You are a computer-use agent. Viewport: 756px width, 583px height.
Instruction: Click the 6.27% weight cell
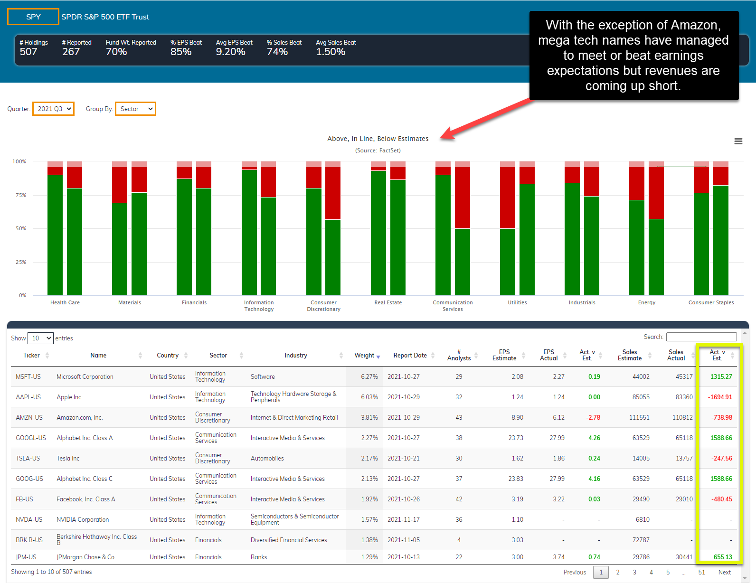point(369,376)
